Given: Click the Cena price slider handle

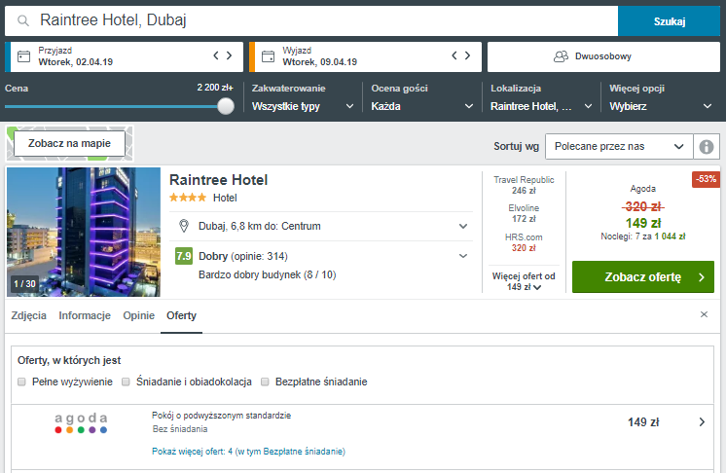Looking at the screenshot, I should [226, 106].
